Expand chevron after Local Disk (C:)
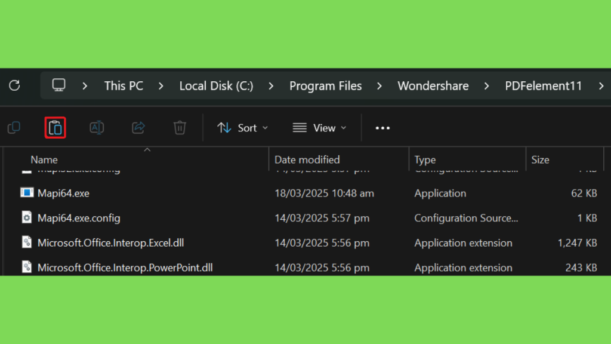Screen dimensions: 611x344 pyautogui.click(x=271, y=86)
